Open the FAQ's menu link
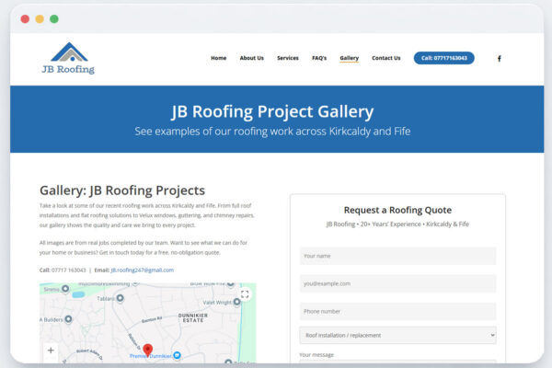 coord(318,58)
